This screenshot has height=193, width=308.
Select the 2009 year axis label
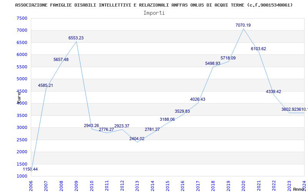pos(76,186)
